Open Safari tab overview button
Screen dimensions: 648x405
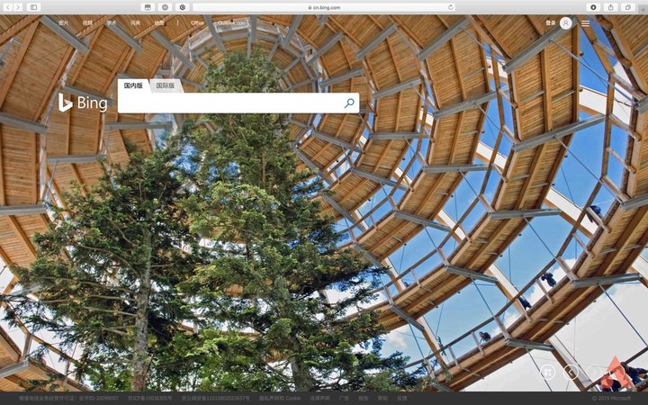[x=627, y=6]
